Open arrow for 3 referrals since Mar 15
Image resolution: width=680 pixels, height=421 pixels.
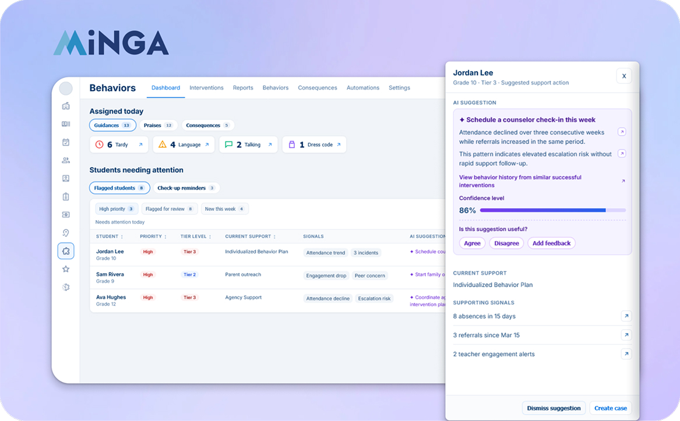(x=626, y=335)
